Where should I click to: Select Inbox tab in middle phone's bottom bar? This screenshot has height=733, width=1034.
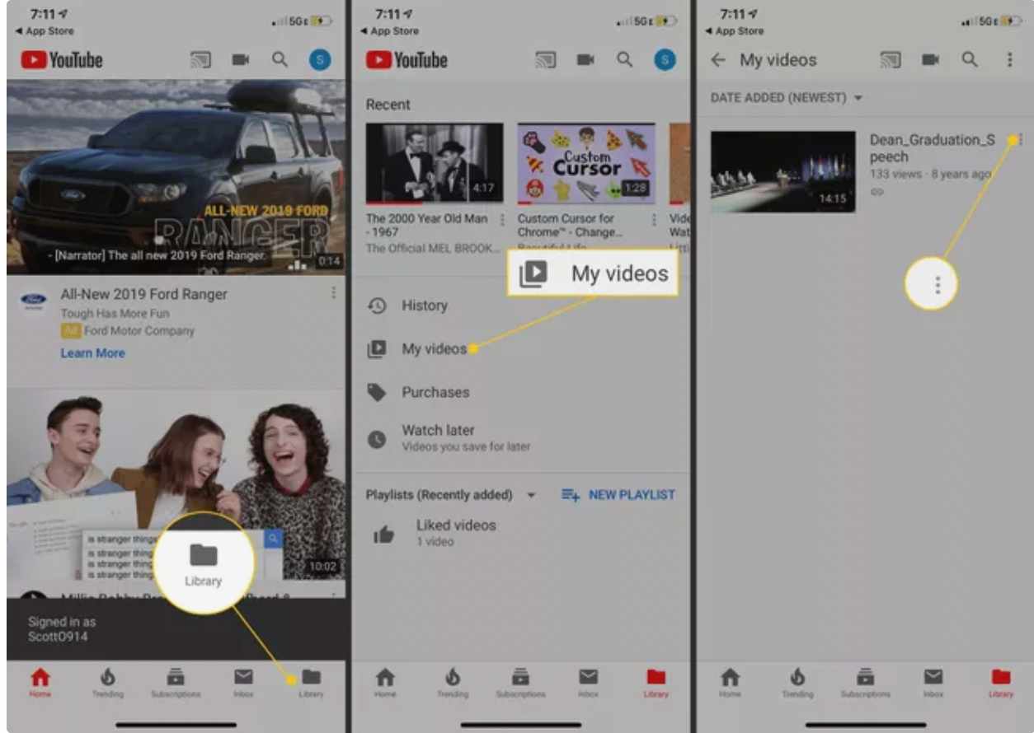(588, 683)
